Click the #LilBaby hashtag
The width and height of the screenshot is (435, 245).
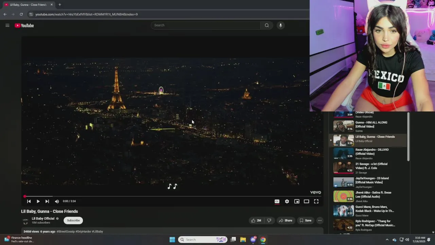97,231
